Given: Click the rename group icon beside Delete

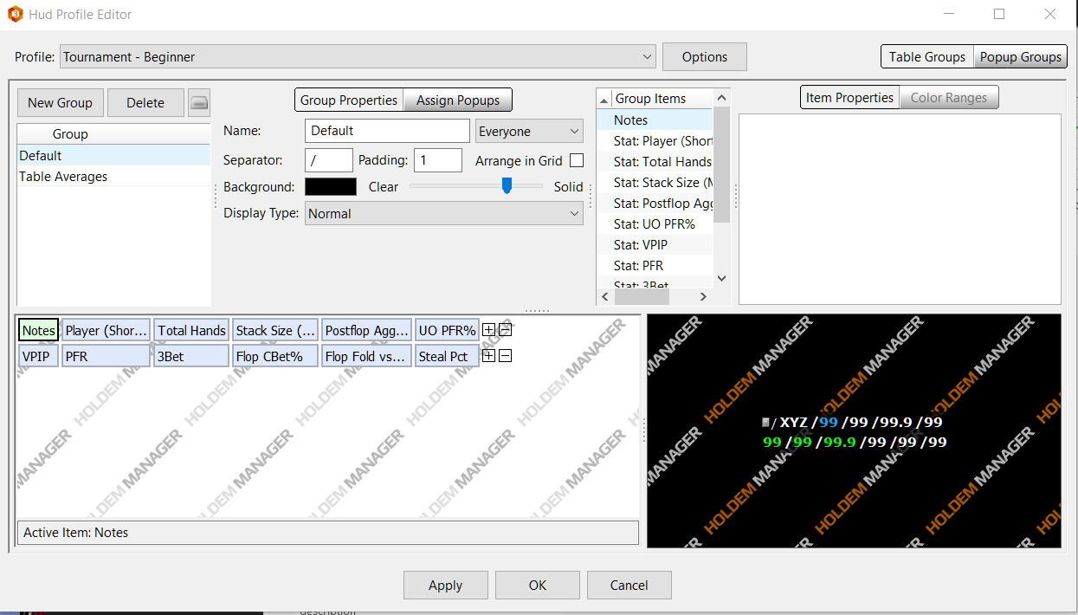Looking at the screenshot, I should point(199,102).
